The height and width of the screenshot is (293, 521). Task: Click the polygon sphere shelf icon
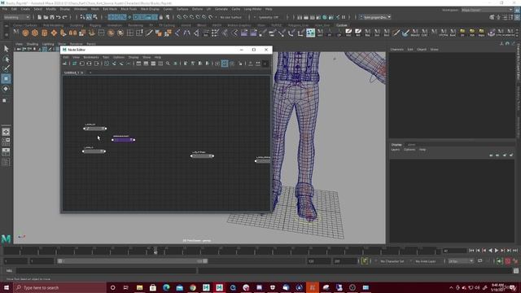click(25, 33)
